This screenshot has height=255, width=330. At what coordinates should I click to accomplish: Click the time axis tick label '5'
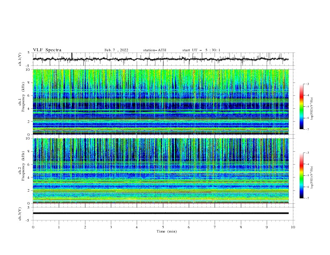pos(163,227)
